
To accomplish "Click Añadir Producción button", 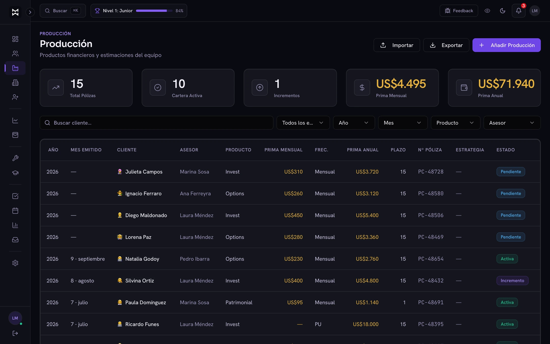I will click(506, 45).
